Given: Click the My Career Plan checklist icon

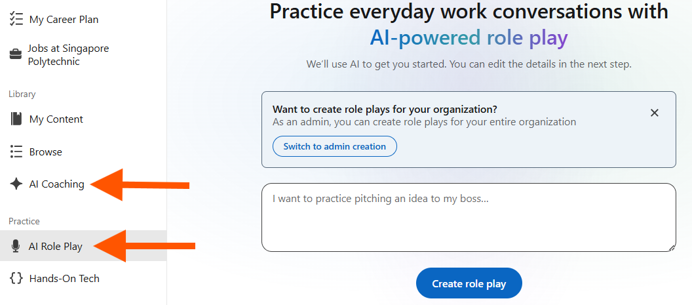Looking at the screenshot, I should click(16, 20).
